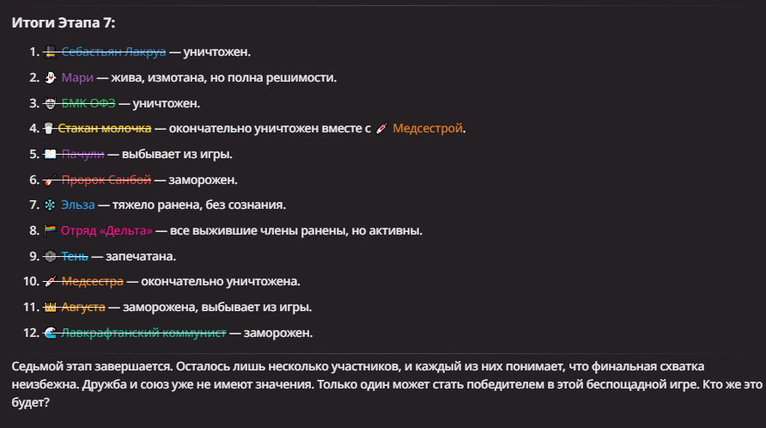Click the crossed-out Тень name

coord(74,256)
